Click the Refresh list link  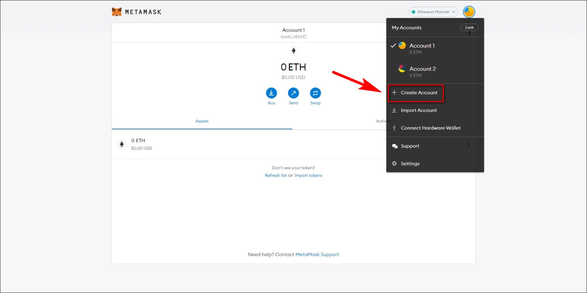tap(276, 175)
